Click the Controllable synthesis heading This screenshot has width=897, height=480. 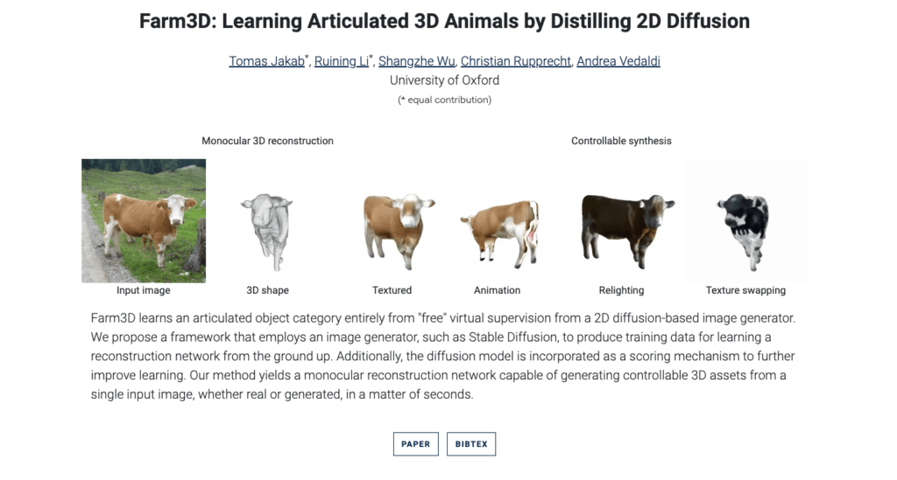pyautogui.click(x=621, y=141)
